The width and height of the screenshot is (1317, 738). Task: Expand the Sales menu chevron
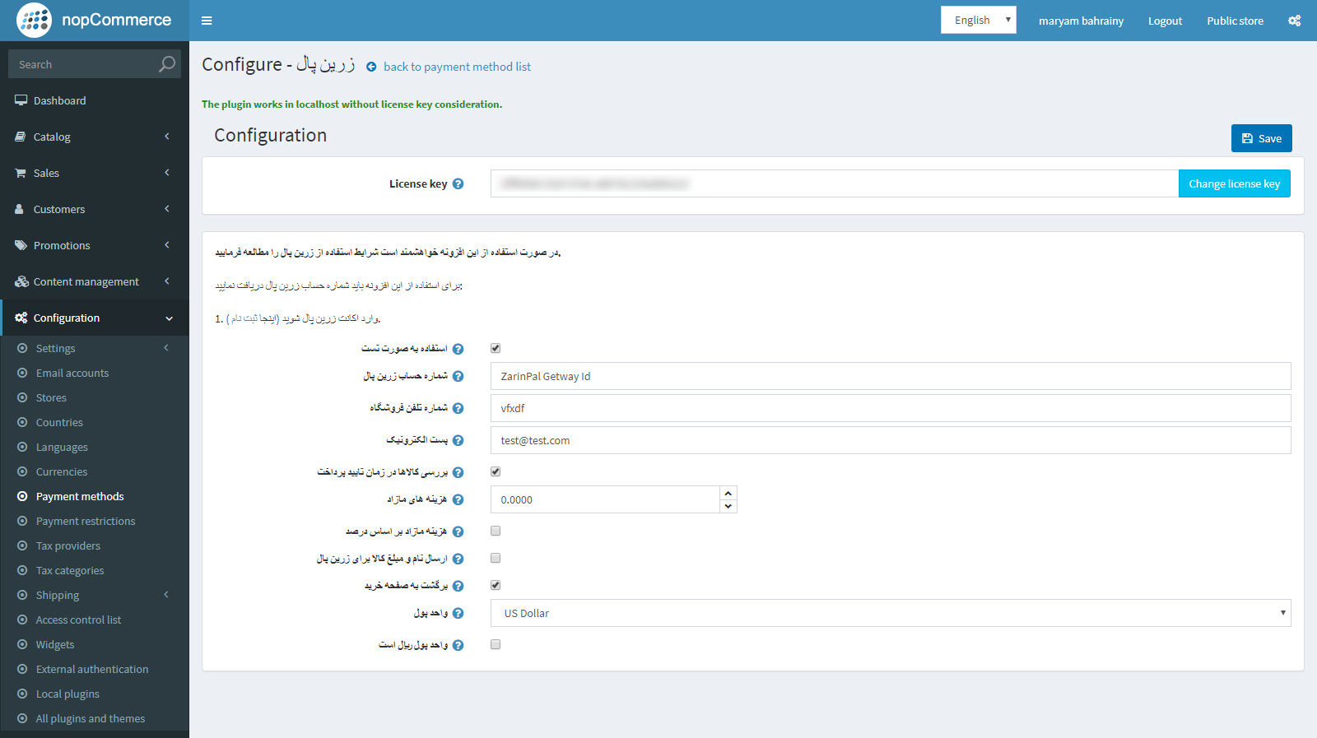[167, 173]
